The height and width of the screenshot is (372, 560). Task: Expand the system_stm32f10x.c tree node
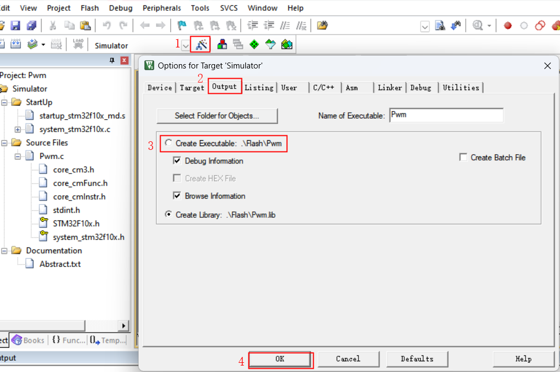(18, 129)
